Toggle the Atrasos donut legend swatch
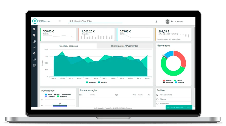 click(164, 80)
